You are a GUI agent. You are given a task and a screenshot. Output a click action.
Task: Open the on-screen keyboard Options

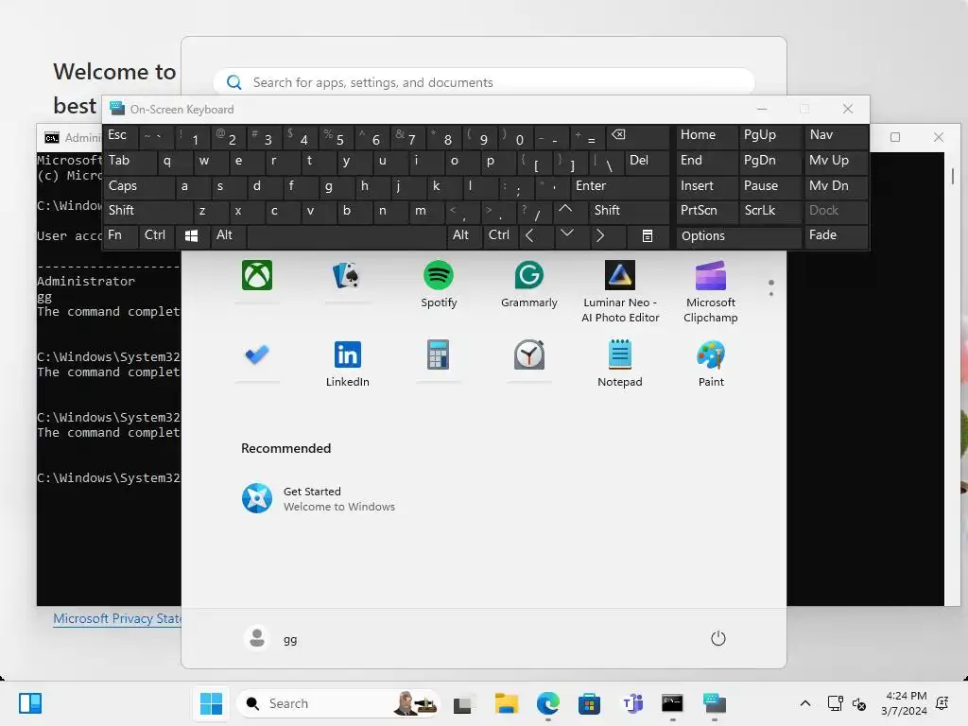point(738,235)
